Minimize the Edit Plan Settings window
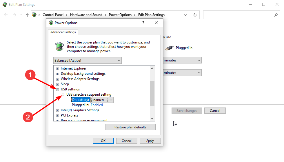284x162 pixels. 251,4
